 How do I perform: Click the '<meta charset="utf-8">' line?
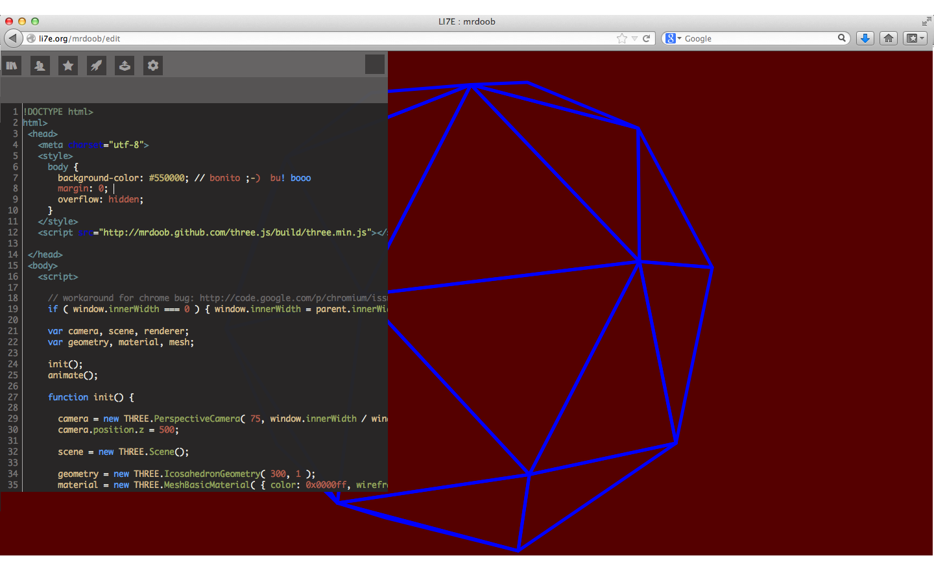tap(93, 145)
